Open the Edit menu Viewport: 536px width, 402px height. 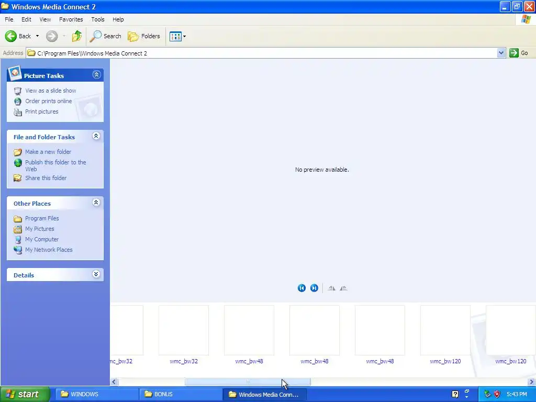(26, 19)
